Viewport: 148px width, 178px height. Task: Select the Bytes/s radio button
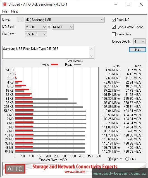[109, 159]
